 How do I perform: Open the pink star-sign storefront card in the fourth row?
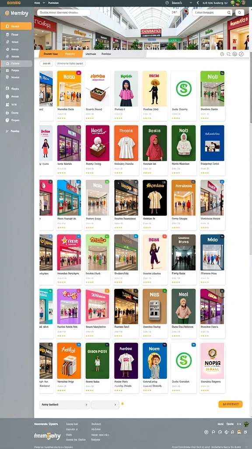tap(69, 260)
